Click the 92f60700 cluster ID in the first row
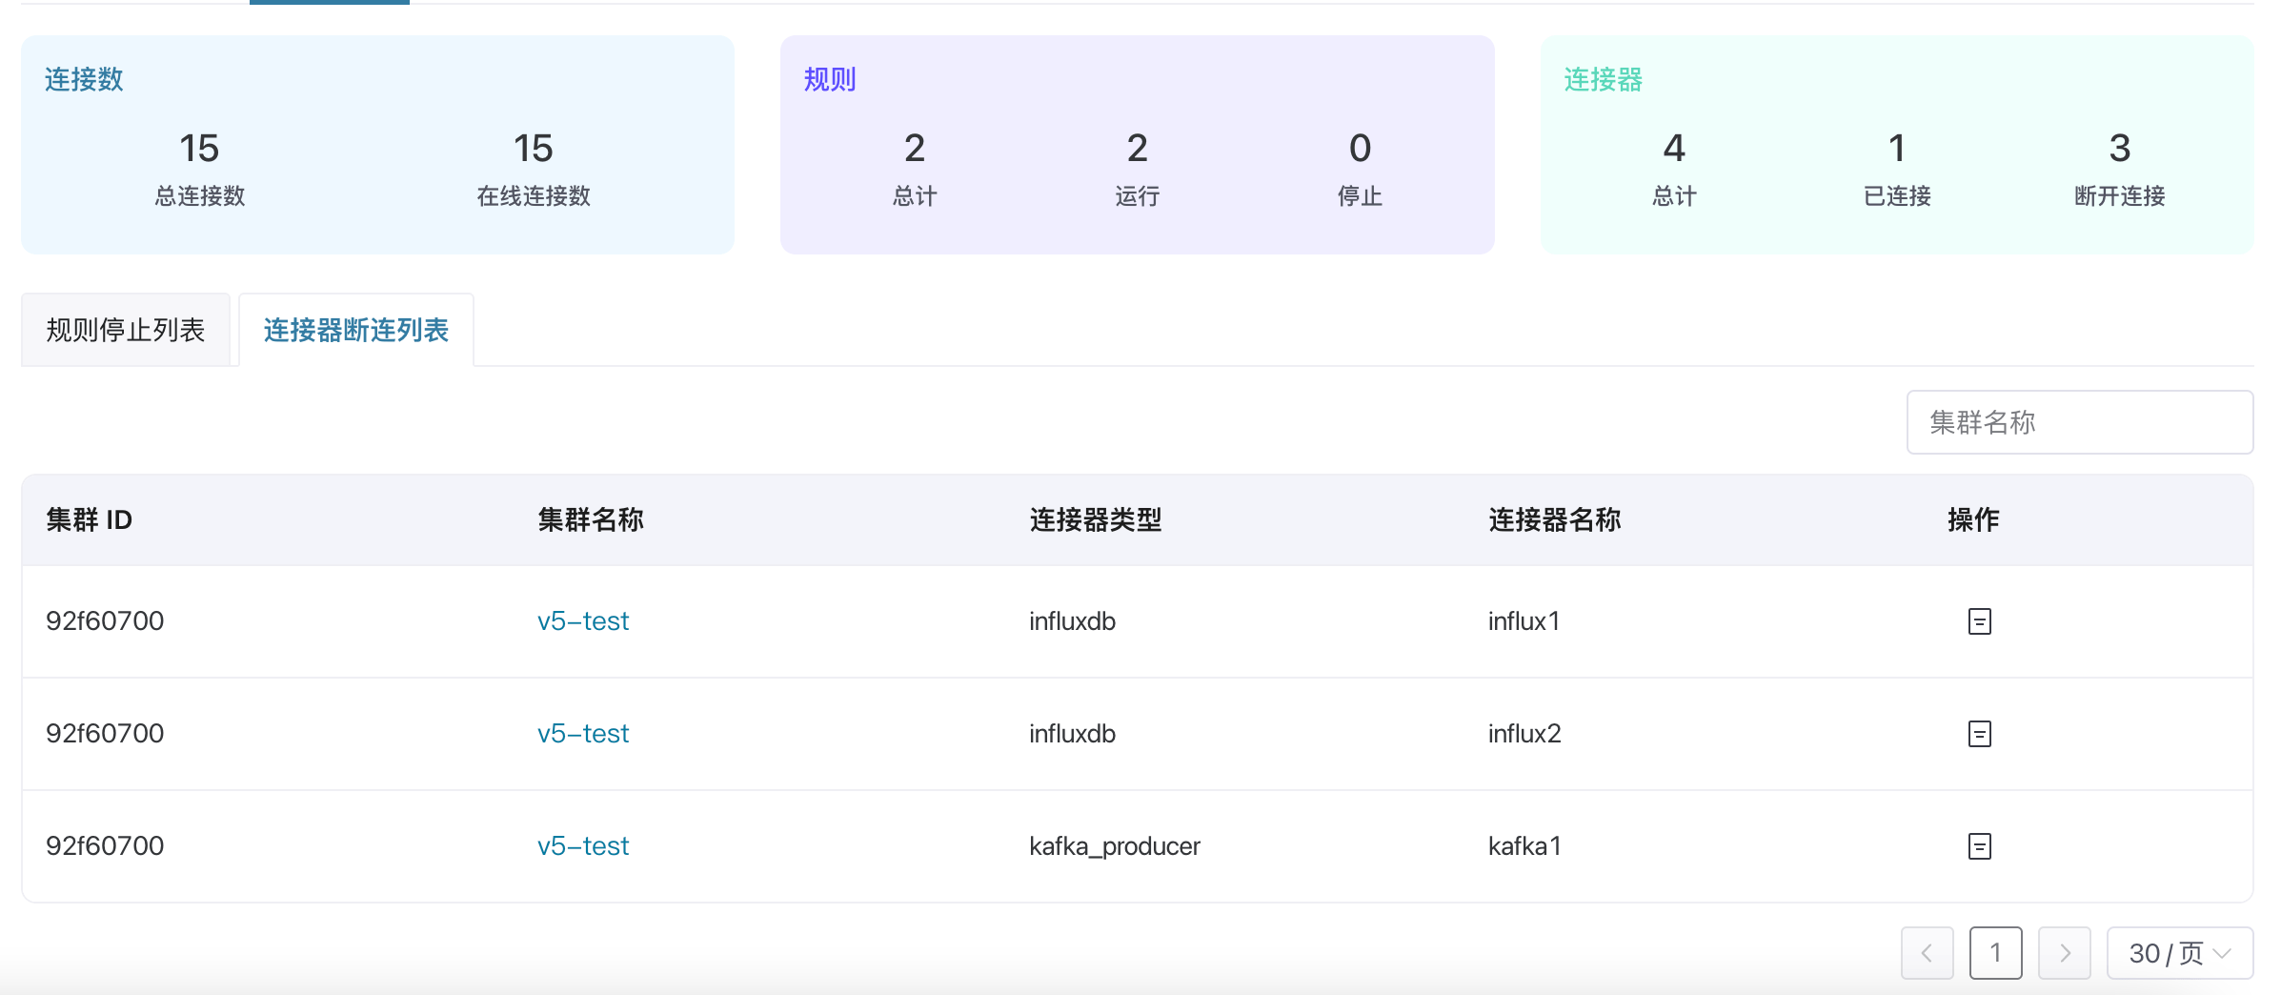This screenshot has width=2281, height=995. pos(105,620)
